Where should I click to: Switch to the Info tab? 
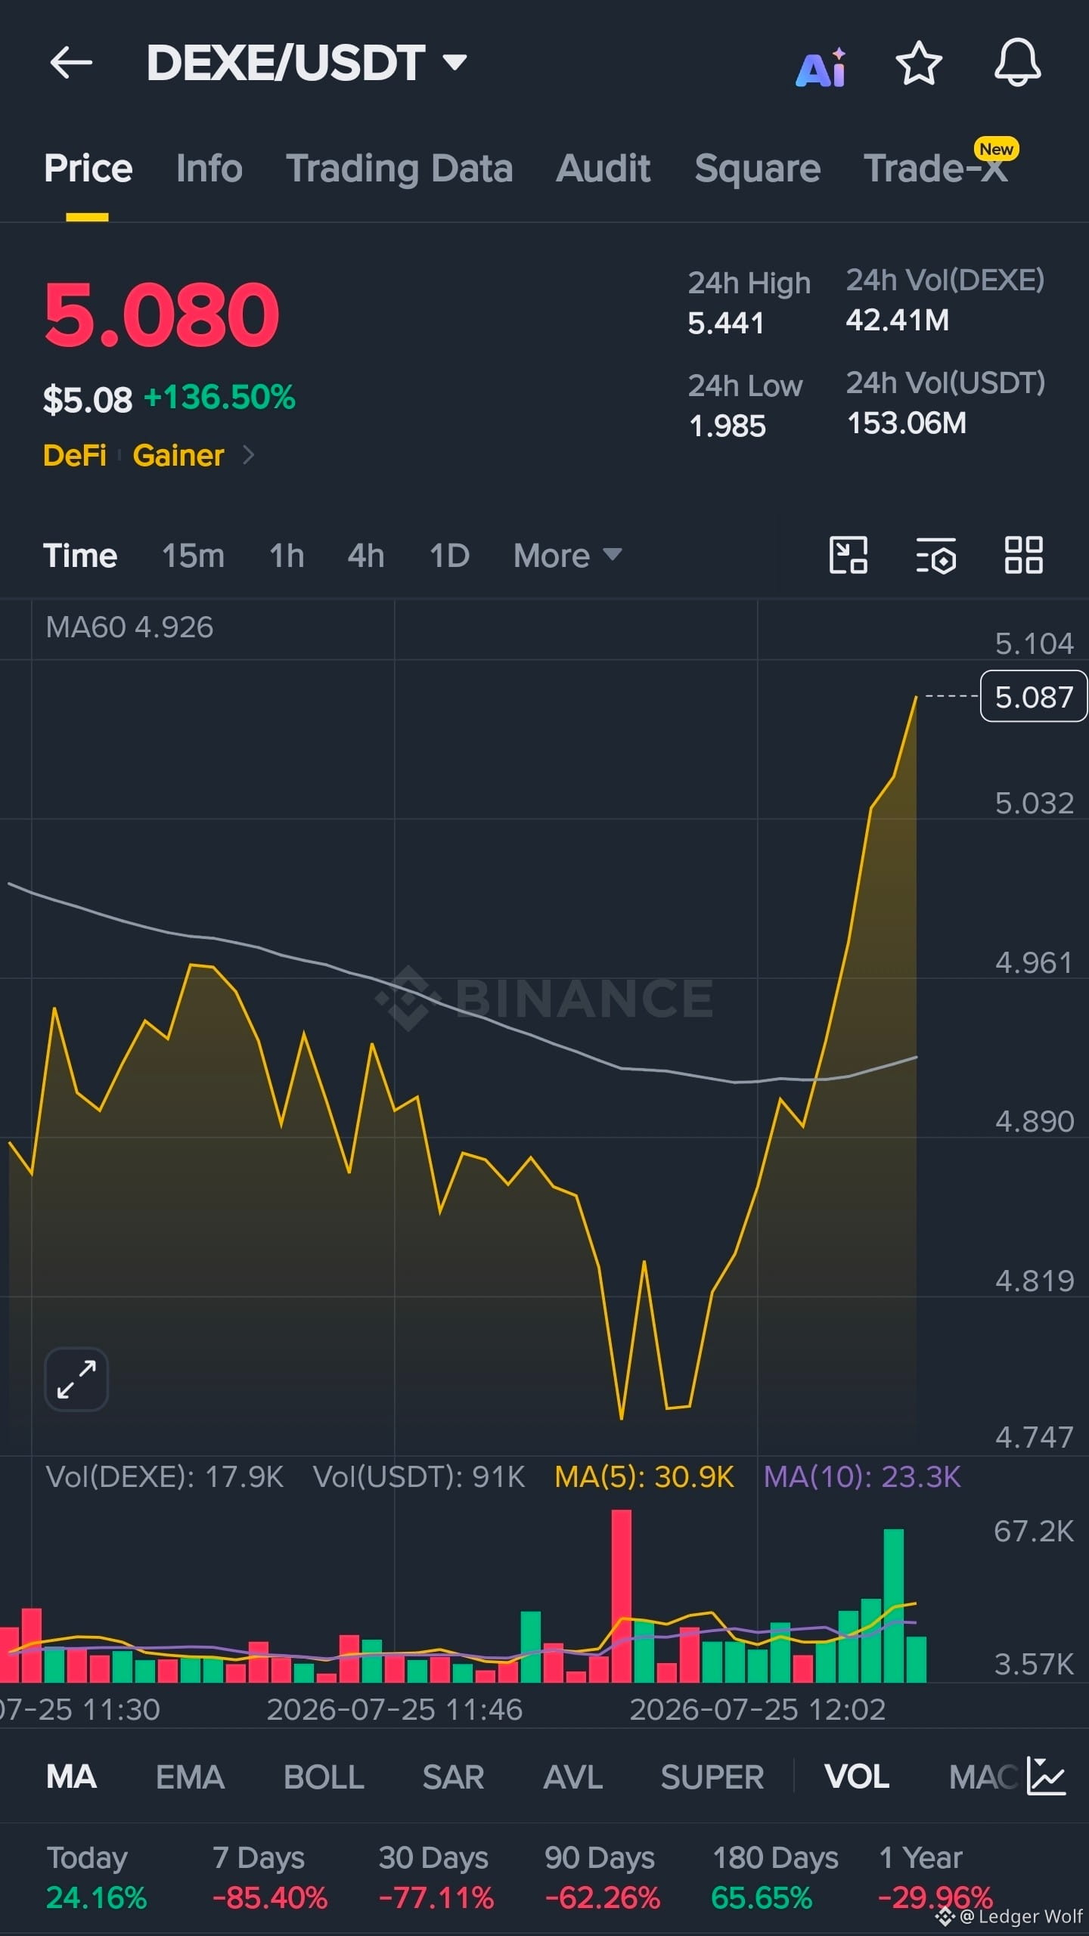pyautogui.click(x=209, y=168)
